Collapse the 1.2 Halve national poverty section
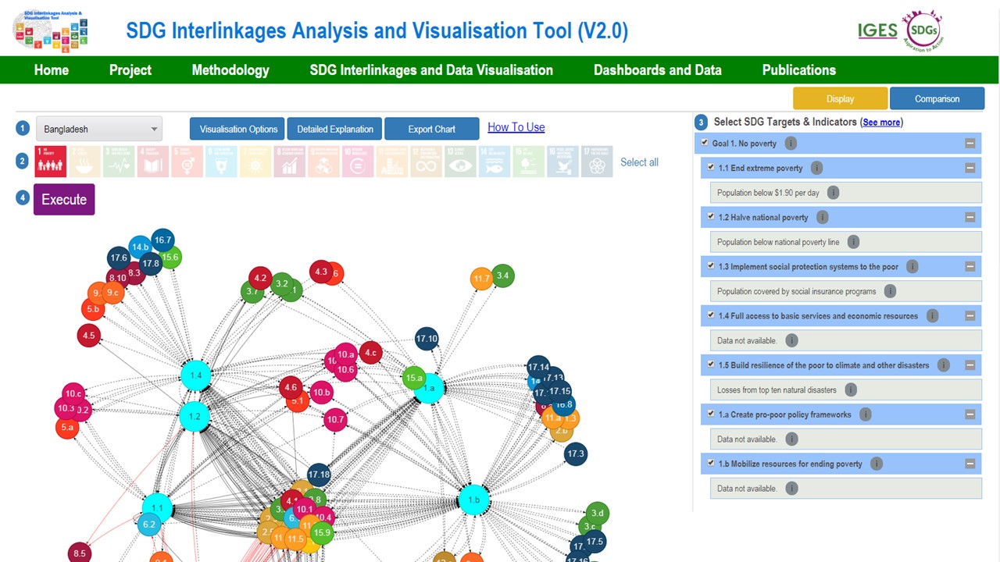This screenshot has width=1000, height=562. pyautogui.click(x=970, y=217)
